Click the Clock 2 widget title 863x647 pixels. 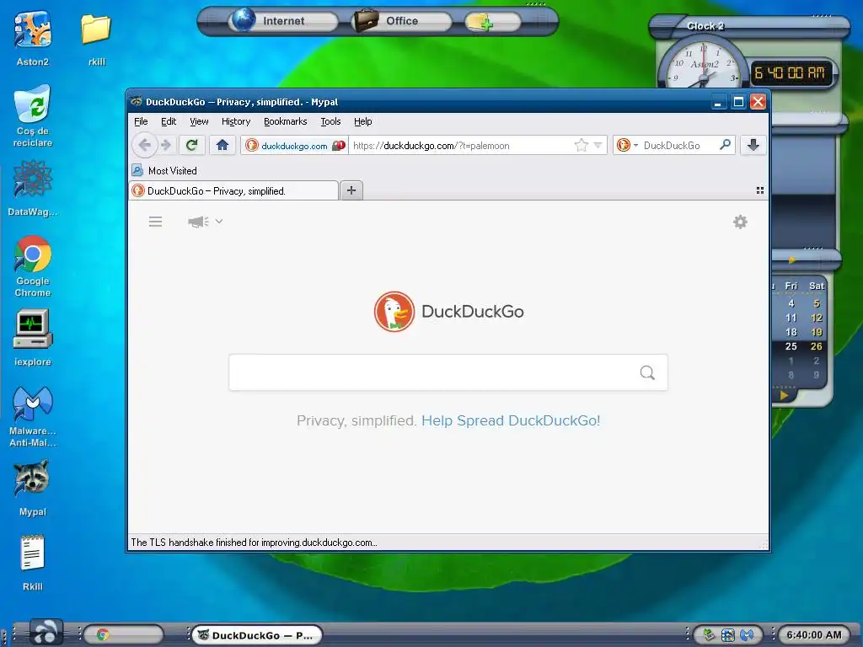tap(705, 26)
